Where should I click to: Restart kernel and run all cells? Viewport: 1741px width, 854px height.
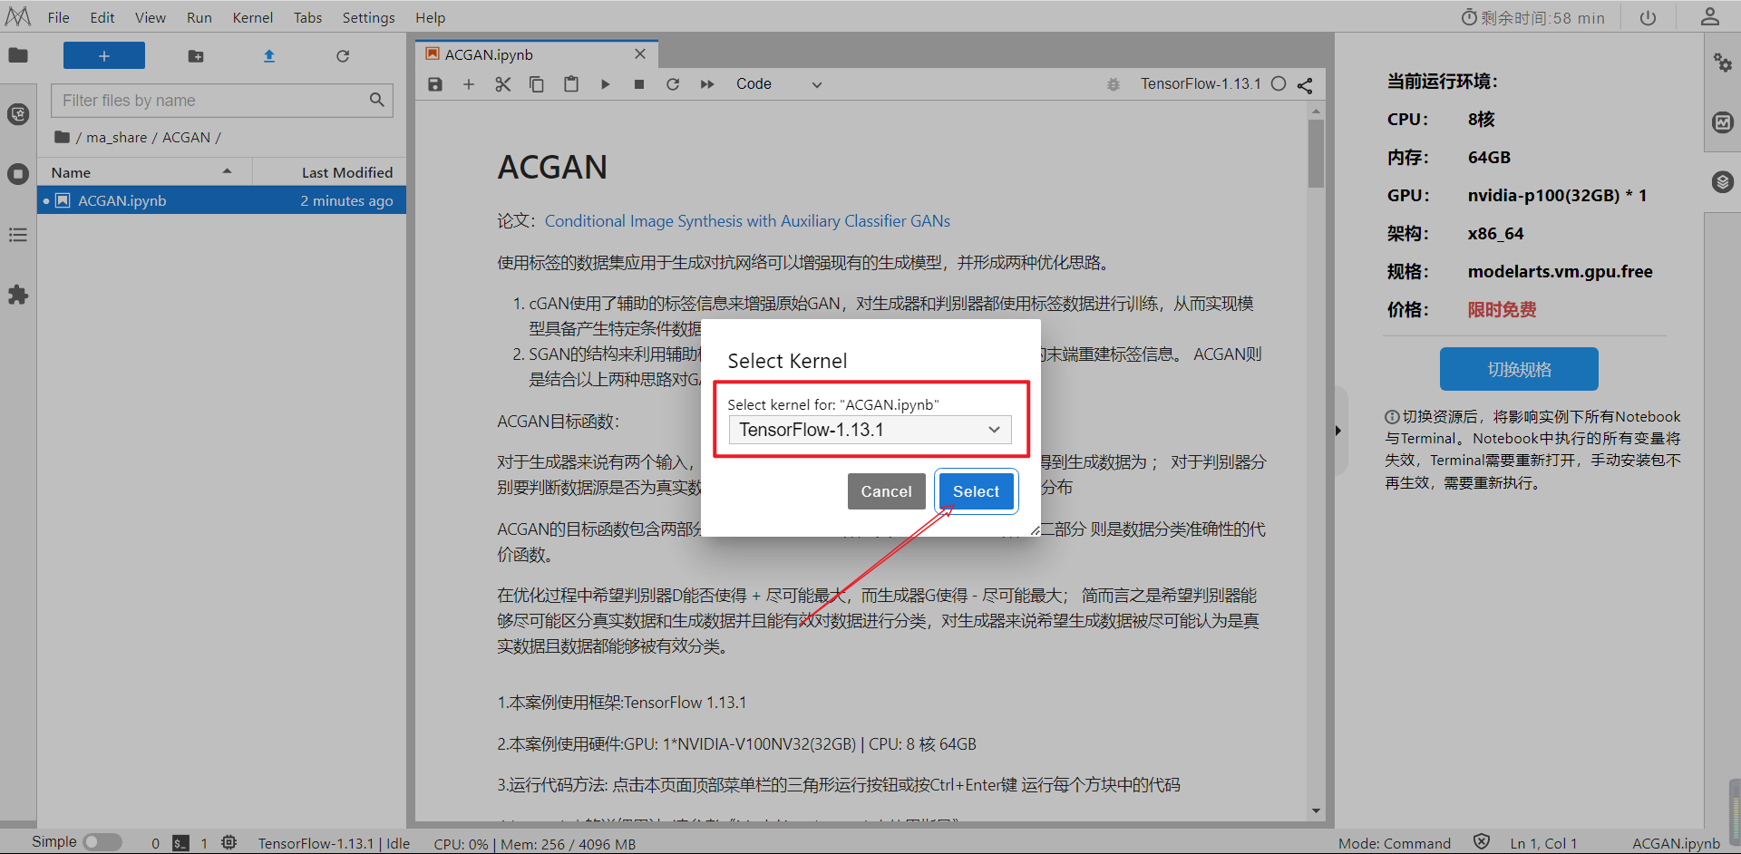click(x=707, y=84)
